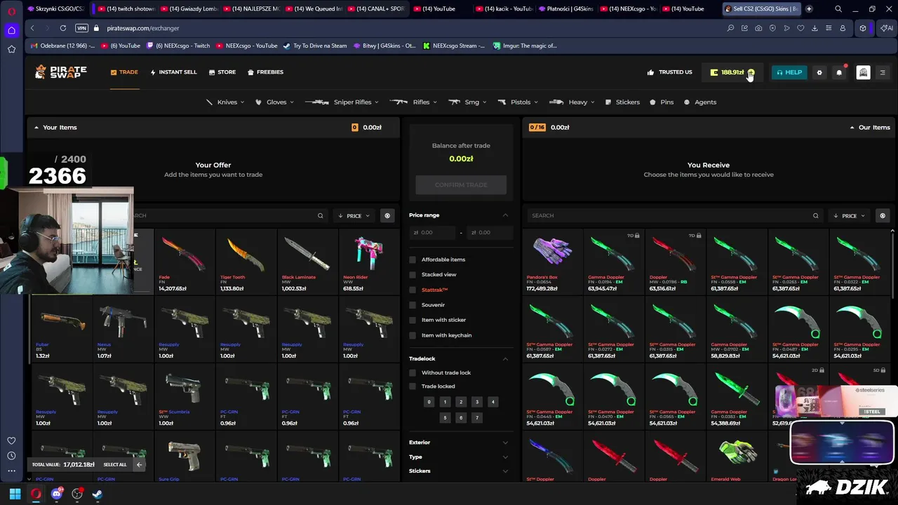
Task: Toggle view settings icon in Your Items panel
Action: (x=387, y=216)
